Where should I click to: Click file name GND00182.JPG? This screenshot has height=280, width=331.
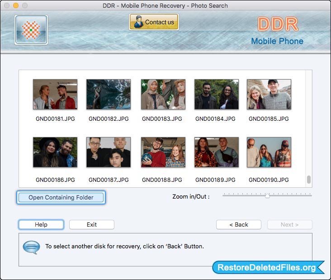coord(109,119)
